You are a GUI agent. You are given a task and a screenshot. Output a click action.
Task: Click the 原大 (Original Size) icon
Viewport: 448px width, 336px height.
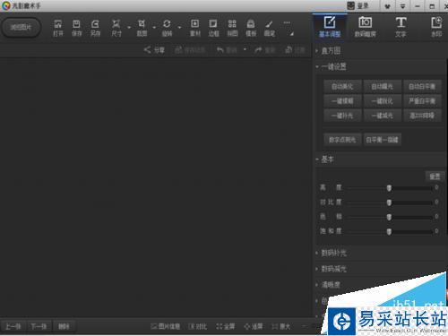[281, 326]
